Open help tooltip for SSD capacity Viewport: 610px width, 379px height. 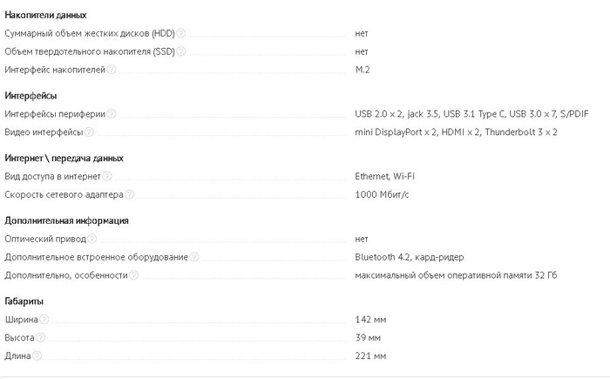tap(181, 51)
